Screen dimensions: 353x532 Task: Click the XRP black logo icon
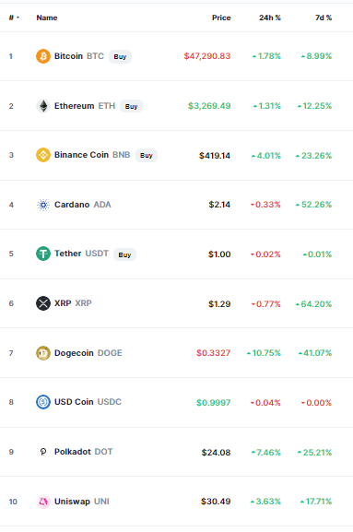tap(43, 303)
